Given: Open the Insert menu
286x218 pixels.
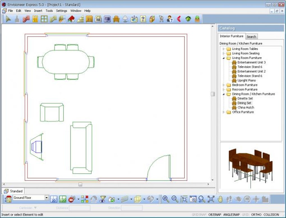Looking at the screenshot, I should [x=38, y=11].
